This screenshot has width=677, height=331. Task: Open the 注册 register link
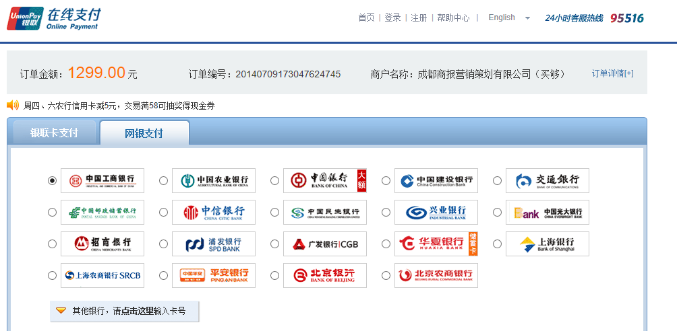pos(419,17)
